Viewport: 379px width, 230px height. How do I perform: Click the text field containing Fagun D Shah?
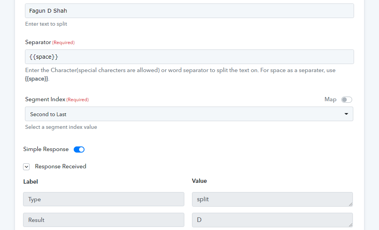pos(189,11)
